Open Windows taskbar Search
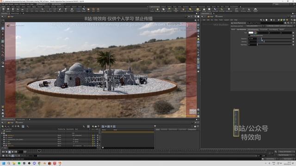 coord(9,163)
